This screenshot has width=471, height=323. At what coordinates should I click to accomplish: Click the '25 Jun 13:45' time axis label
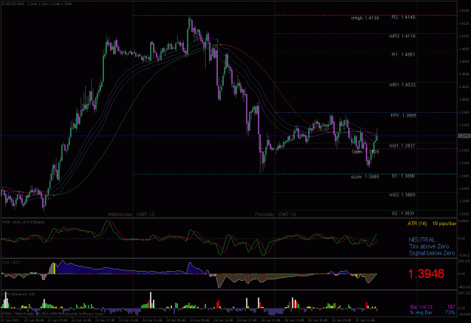[x=367, y=320]
